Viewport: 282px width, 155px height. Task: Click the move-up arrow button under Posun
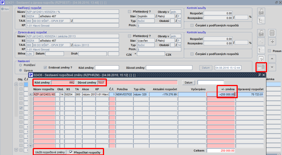[x=272, y=59]
